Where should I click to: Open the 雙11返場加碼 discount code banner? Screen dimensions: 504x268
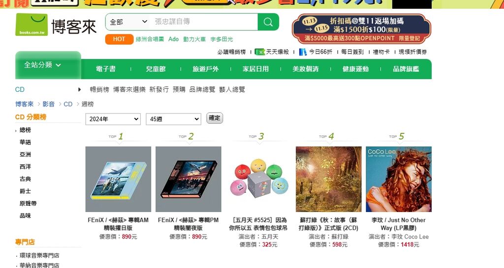point(361,29)
